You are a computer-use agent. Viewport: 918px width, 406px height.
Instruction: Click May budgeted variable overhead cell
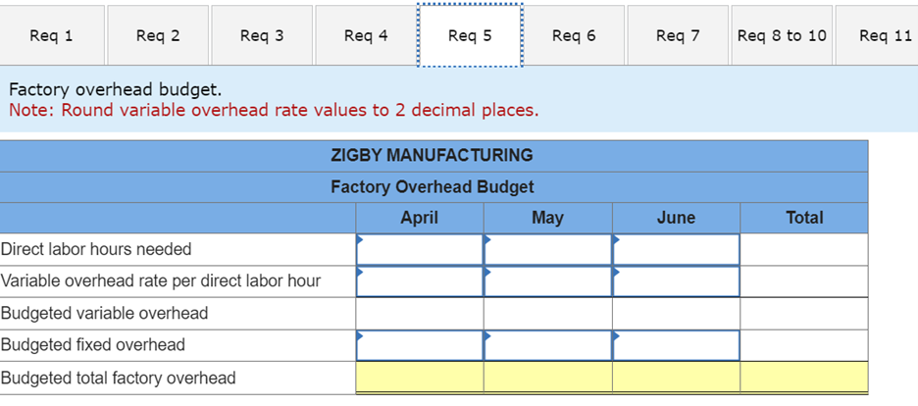point(548,314)
